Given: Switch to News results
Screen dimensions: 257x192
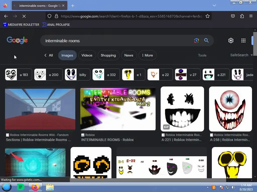Looking at the screenshot, I should click(129, 55).
